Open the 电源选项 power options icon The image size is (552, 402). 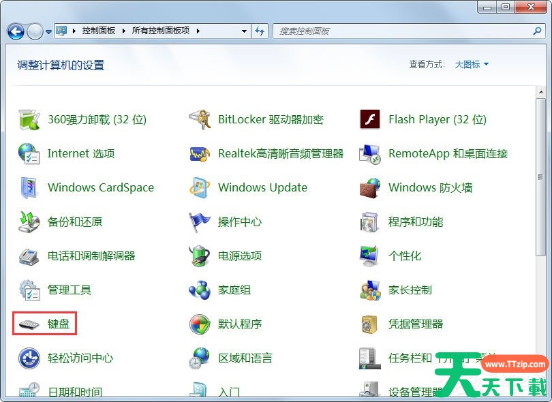pos(199,256)
